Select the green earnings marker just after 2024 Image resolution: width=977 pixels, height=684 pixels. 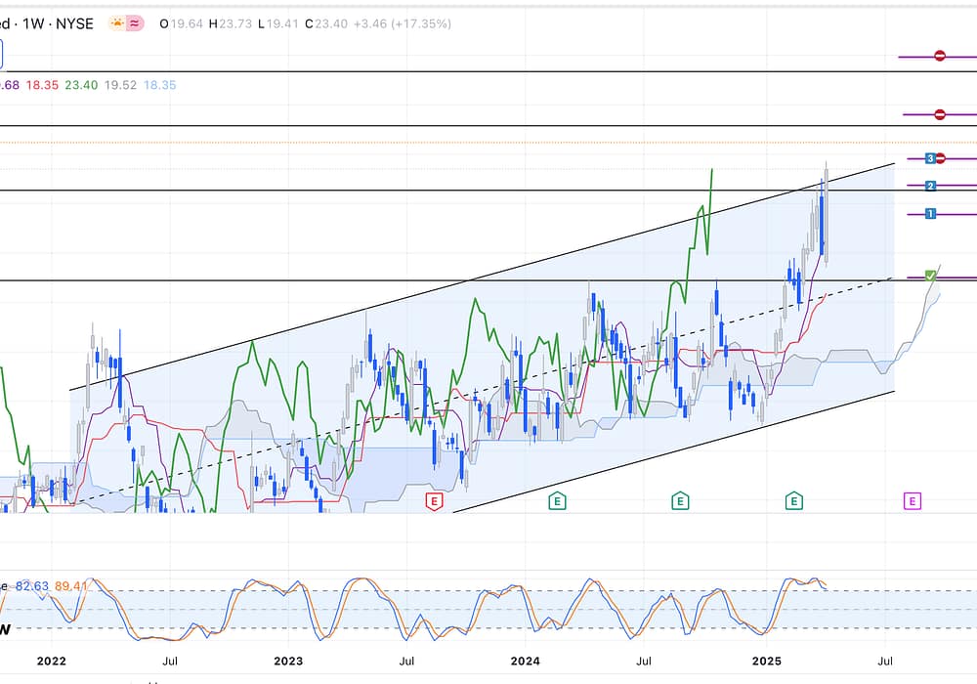[x=556, y=501]
